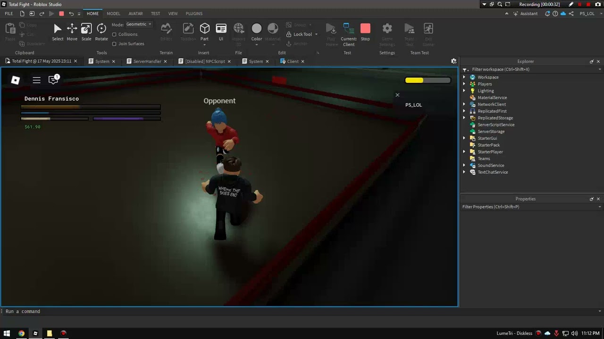This screenshot has width=604, height=339.
Task: Switch to the AVATAR ribbon tab
Action: tap(135, 14)
